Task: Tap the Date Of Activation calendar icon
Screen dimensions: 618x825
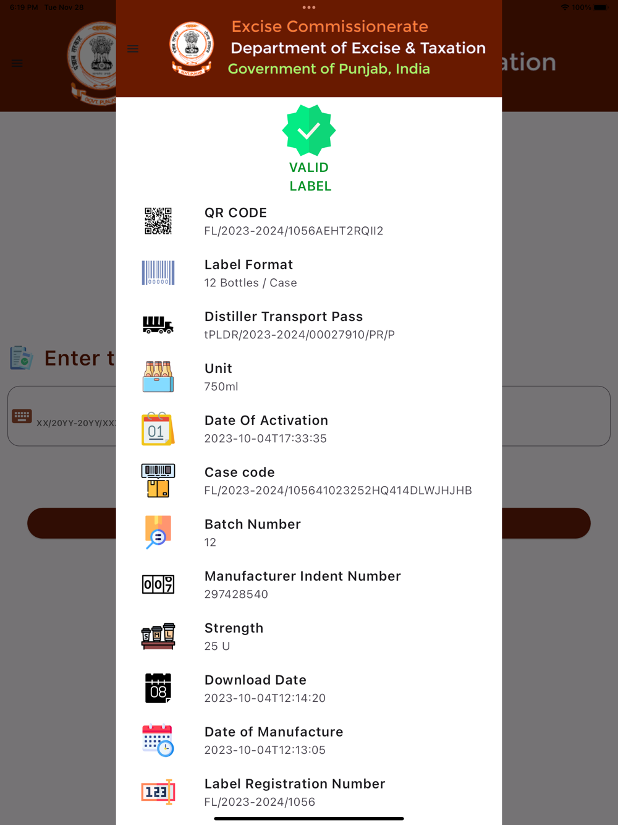Action: click(x=158, y=429)
